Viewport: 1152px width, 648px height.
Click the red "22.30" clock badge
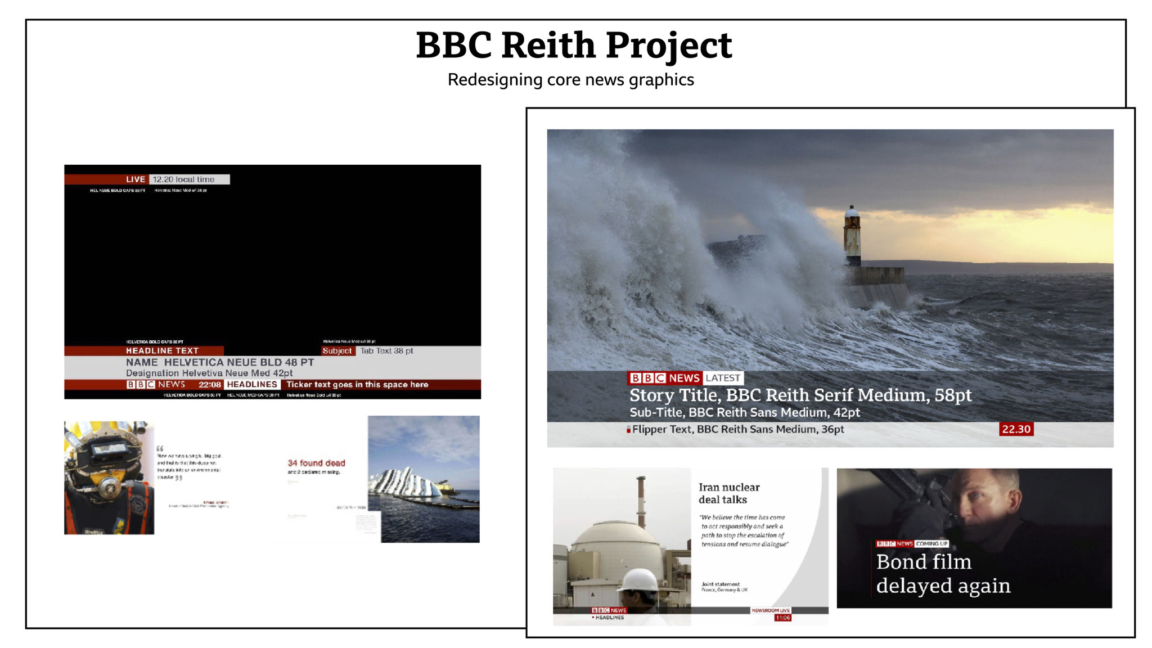(1016, 429)
